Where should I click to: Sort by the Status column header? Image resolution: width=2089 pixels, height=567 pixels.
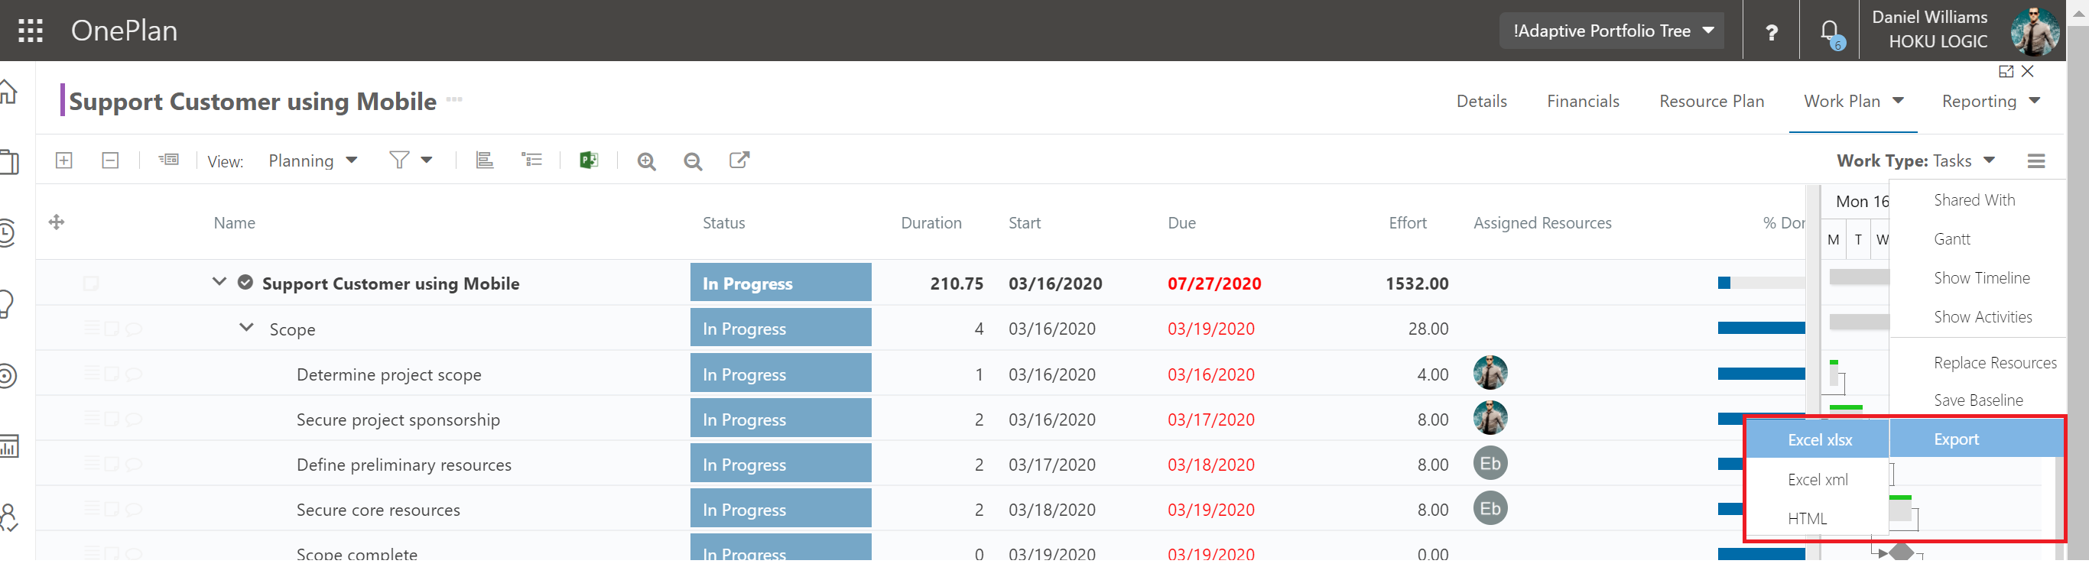click(x=723, y=223)
